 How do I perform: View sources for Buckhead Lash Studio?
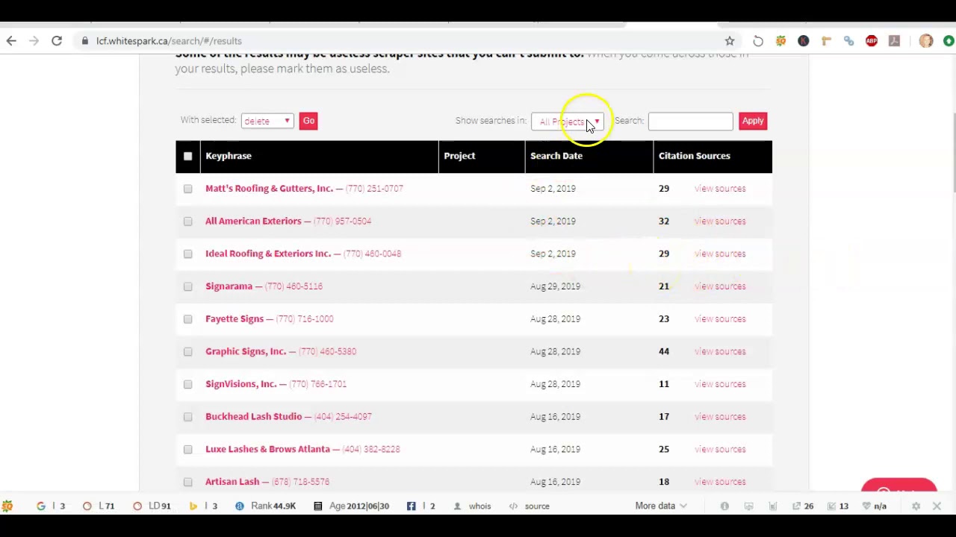(x=720, y=417)
